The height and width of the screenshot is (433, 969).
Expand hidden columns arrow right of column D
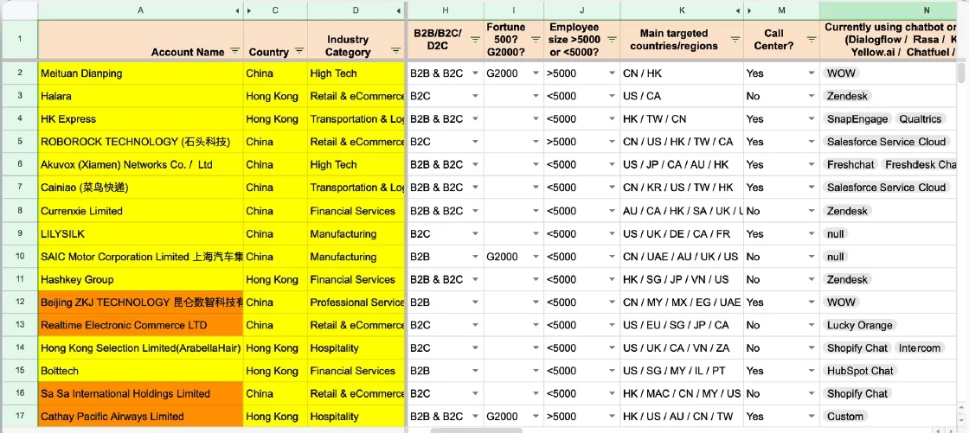(399, 10)
